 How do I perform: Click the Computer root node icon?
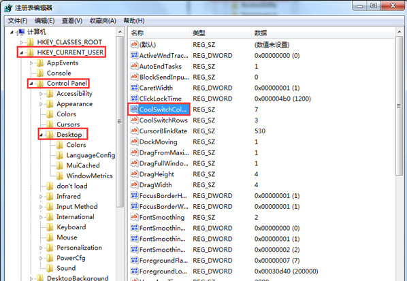(x=21, y=32)
